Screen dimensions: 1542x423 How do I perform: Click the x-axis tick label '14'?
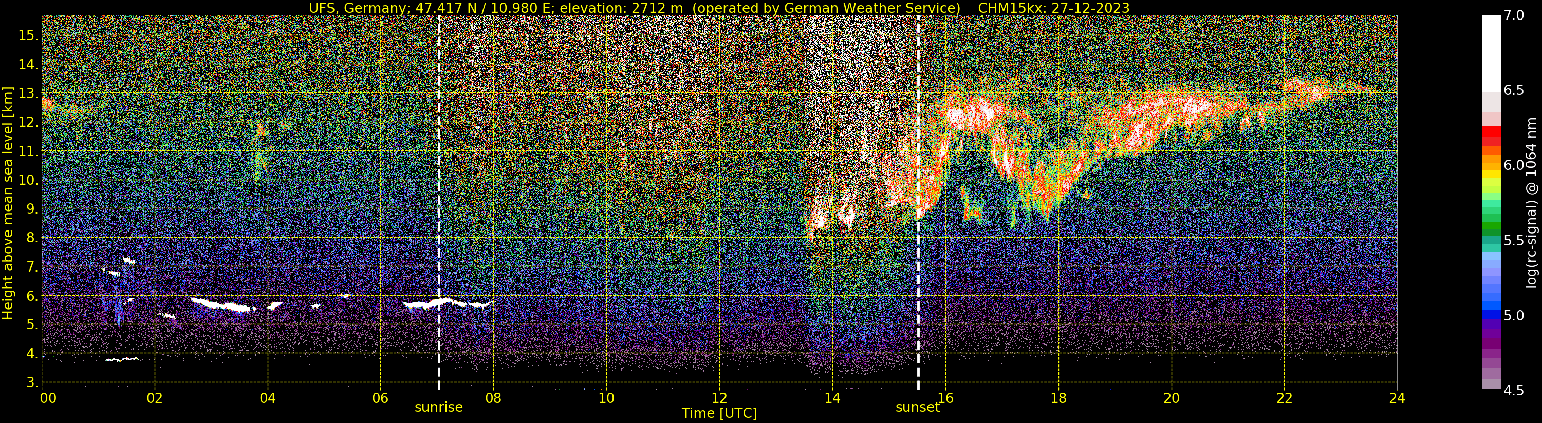tap(832, 398)
